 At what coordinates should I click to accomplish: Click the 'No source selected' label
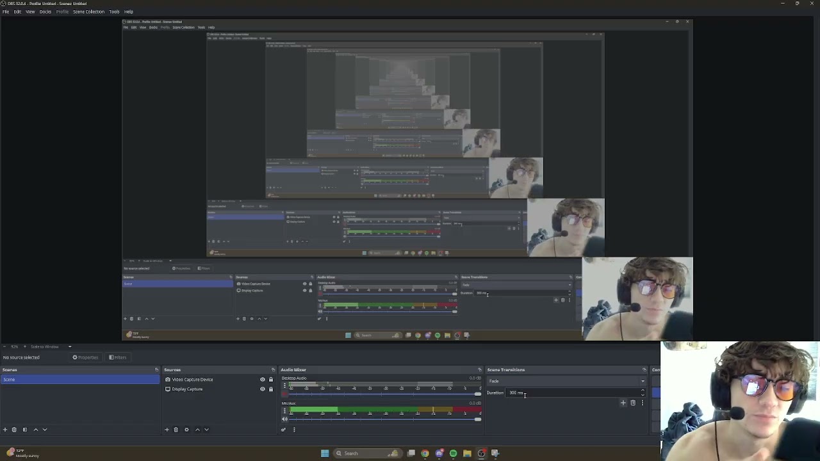point(21,357)
